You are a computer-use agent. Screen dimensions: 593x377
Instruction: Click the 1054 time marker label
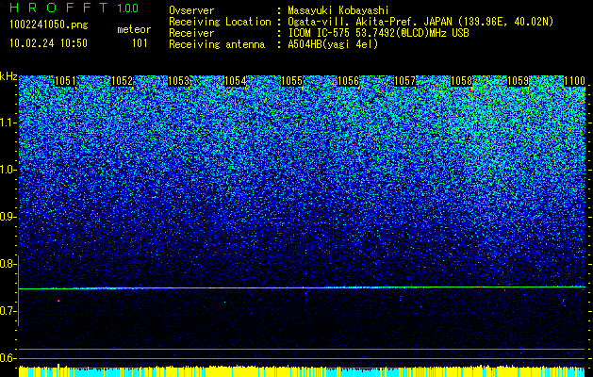(236, 81)
